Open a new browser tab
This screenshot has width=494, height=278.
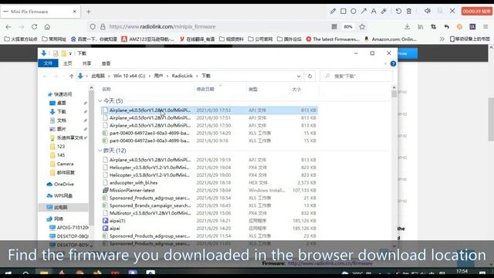pyautogui.click(x=89, y=12)
